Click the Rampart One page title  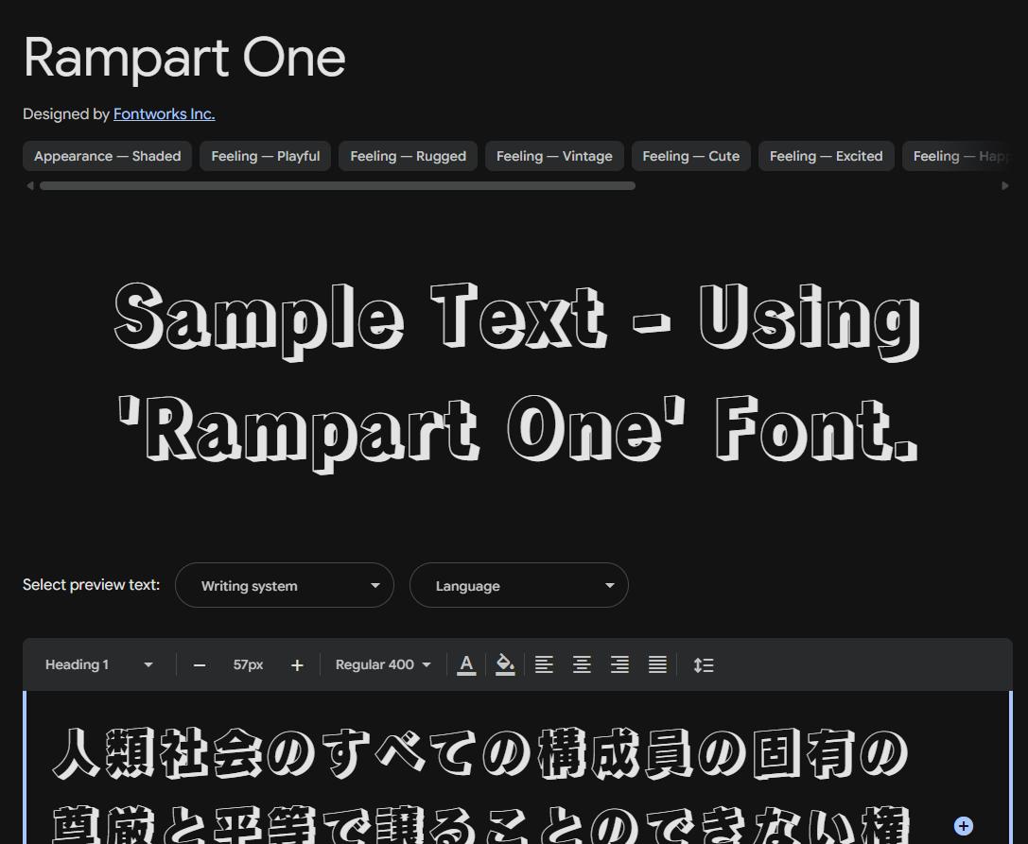pos(184,59)
